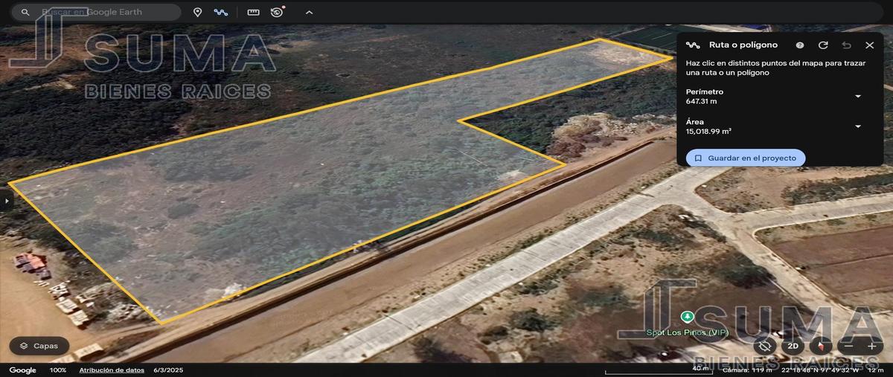Undo the last polygon point
This screenshot has height=377, width=893.
click(x=846, y=45)
